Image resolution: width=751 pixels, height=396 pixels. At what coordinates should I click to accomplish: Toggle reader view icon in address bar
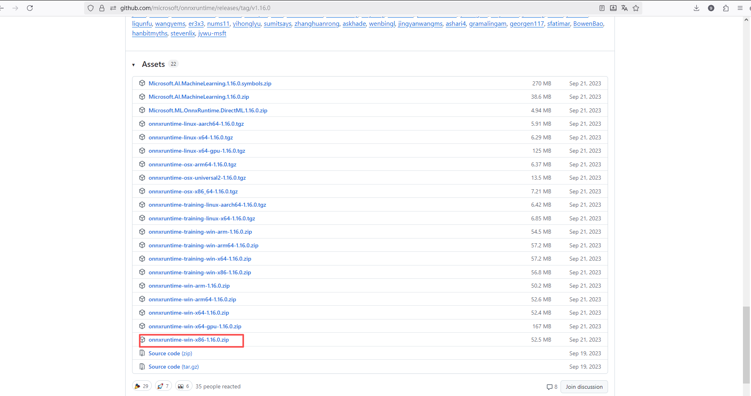click(x=602, y=8)
